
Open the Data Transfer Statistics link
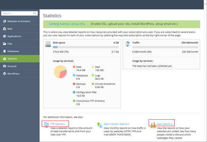click(x=117, y=124)
